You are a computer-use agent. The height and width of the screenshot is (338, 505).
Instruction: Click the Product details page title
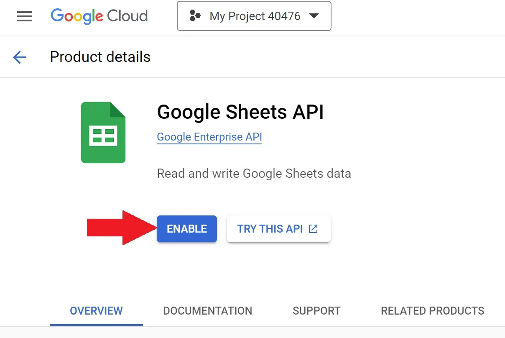tap(100, 57)
